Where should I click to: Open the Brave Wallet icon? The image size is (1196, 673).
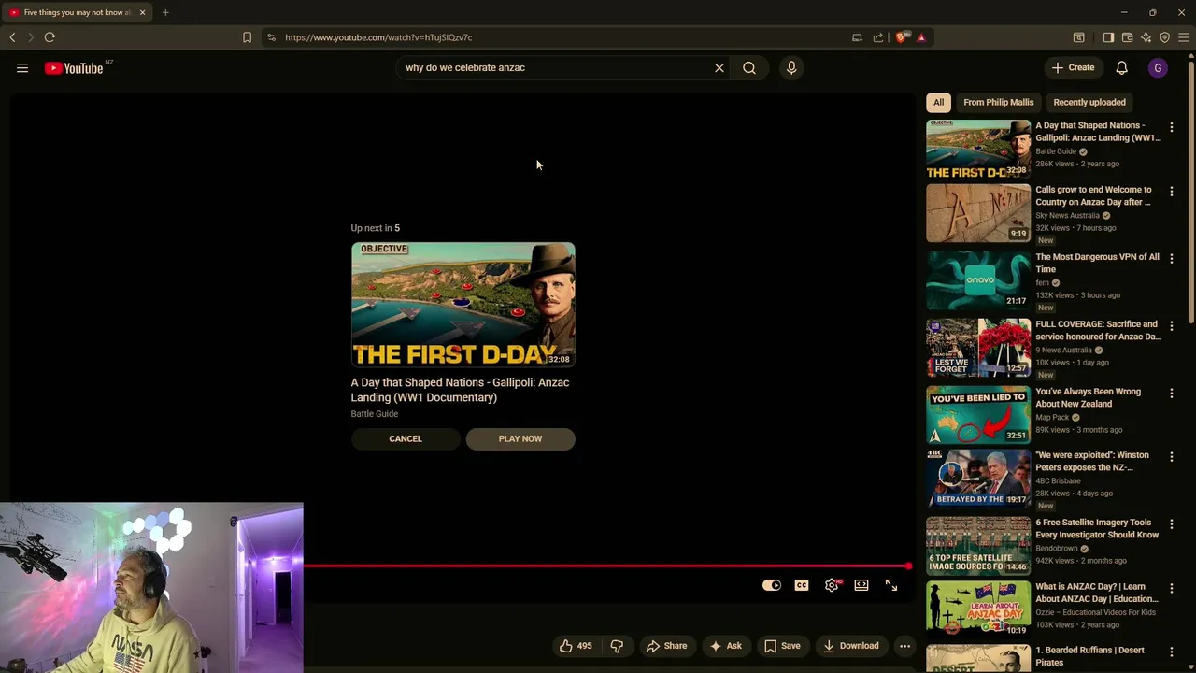(1127, 37)
